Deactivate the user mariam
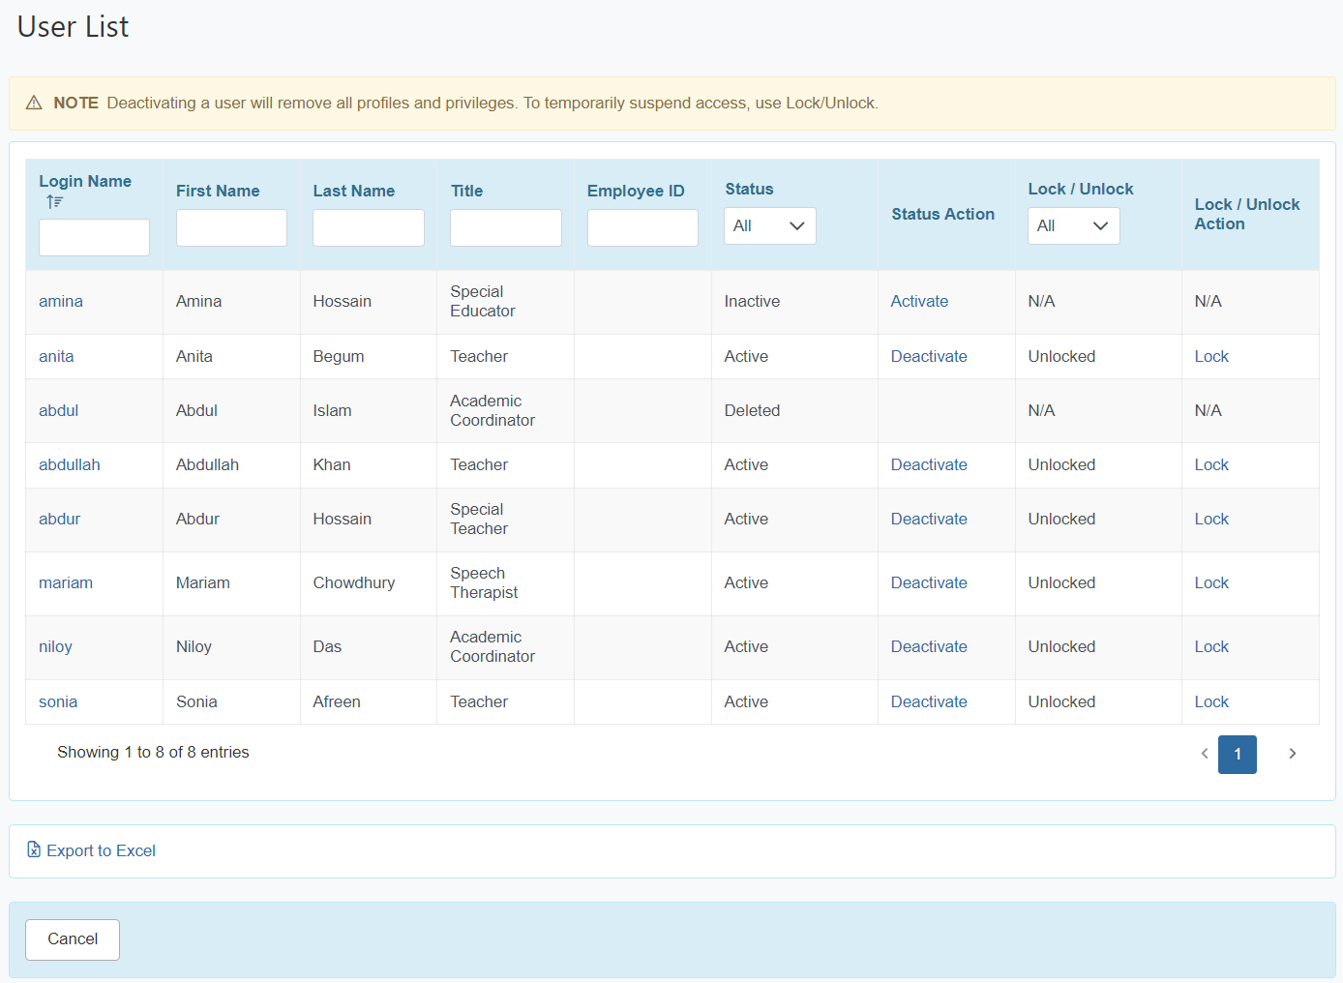 pos(929,582)
